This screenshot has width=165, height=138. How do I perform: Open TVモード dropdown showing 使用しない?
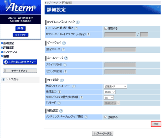[112, 103]
